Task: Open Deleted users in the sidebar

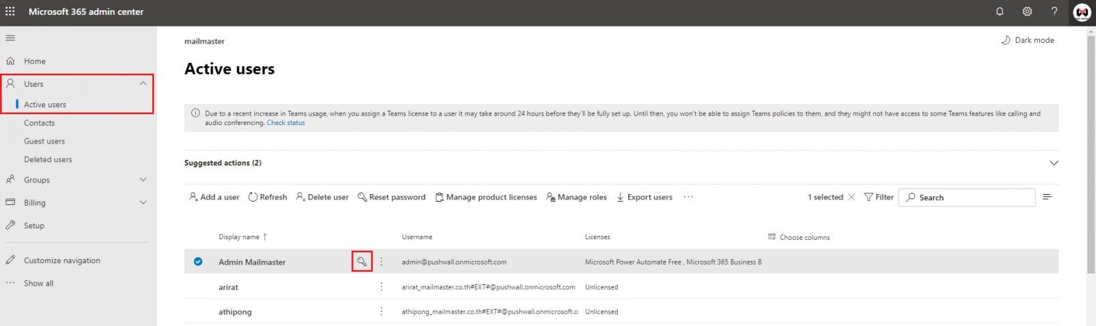Action: pyautogui.click(x=48, y=159)
